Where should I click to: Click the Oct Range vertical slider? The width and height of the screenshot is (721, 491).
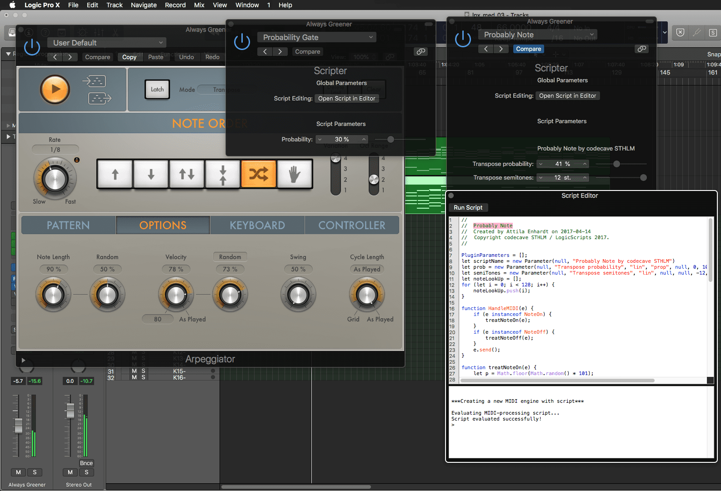(374, 175)
